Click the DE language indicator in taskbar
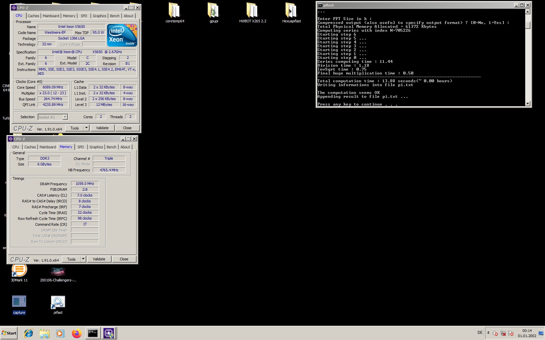The height and width of the screenshot is (340, 545). click(480, 333)
